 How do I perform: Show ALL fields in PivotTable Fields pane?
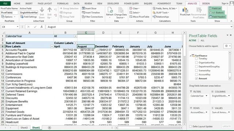(202, 40)
